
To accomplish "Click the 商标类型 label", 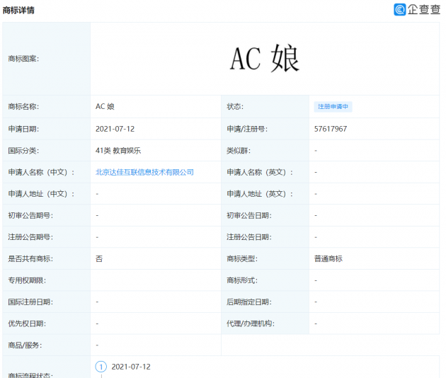I will [242, 258].
